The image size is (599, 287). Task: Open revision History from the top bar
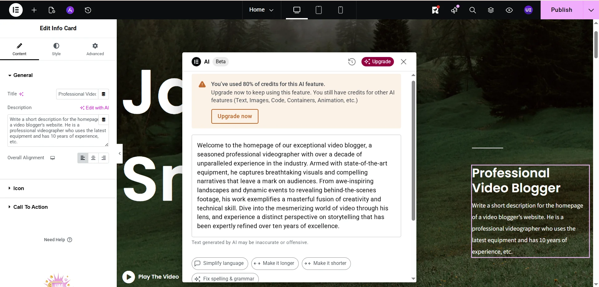tap(88, 10)
